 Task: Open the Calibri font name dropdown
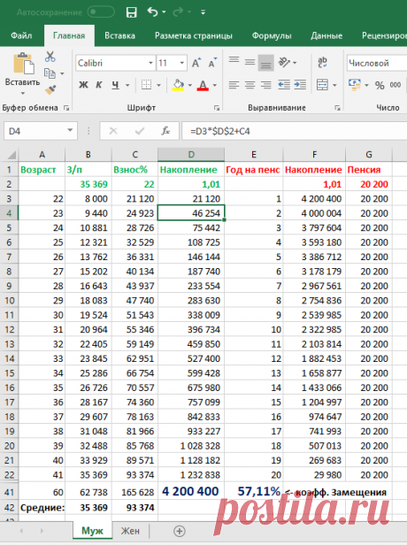[150, 63]
